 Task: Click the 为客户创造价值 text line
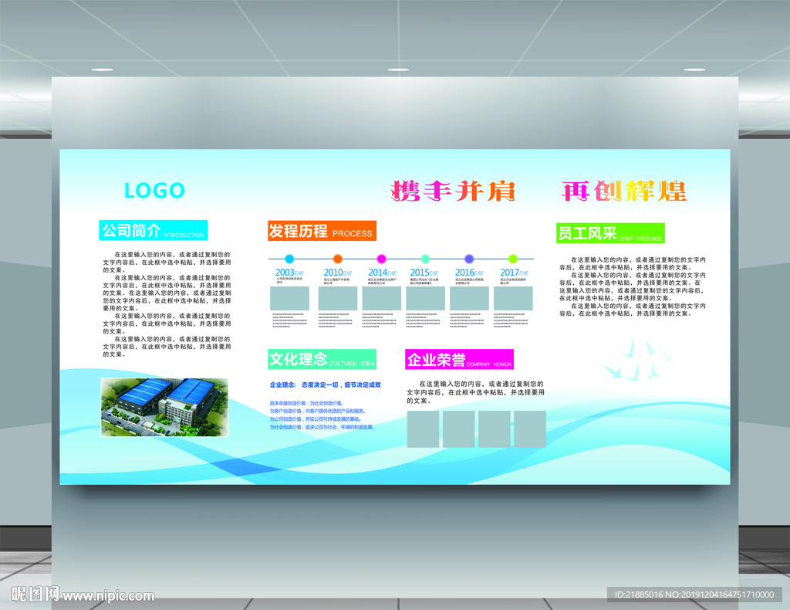click(317, 411)
